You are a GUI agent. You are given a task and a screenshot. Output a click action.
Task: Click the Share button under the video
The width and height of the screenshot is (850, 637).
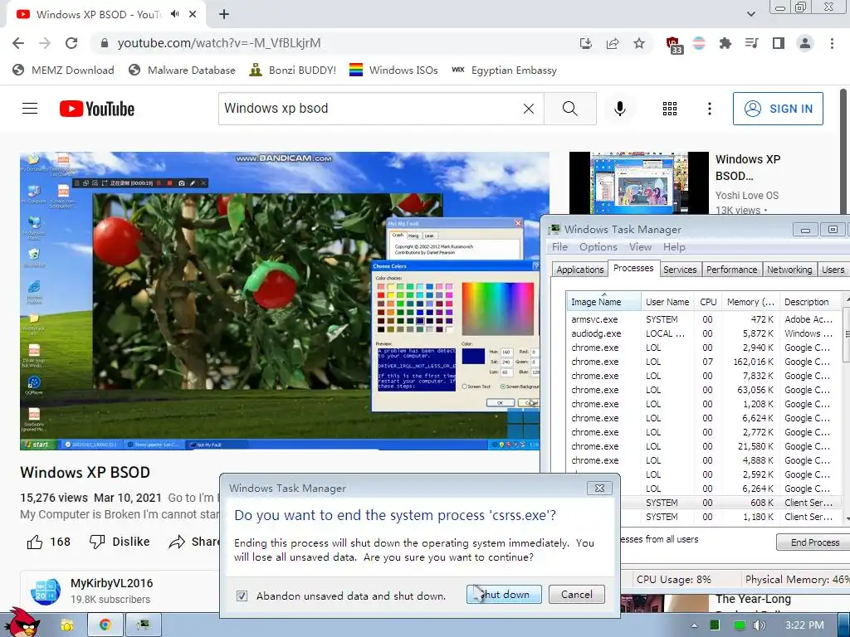[x=193, y=542]
